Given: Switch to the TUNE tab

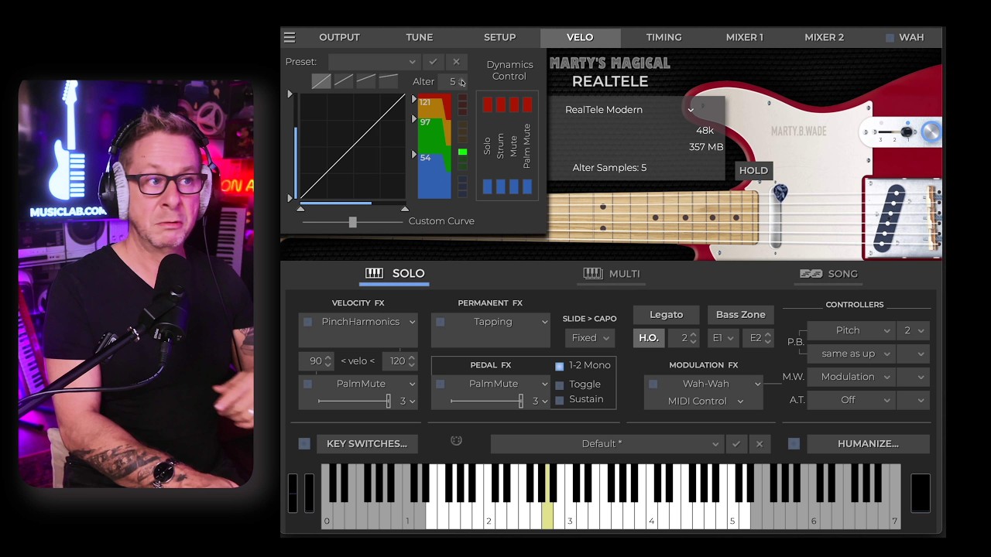Looking at the screenshot, I should [x=419, y=37].
